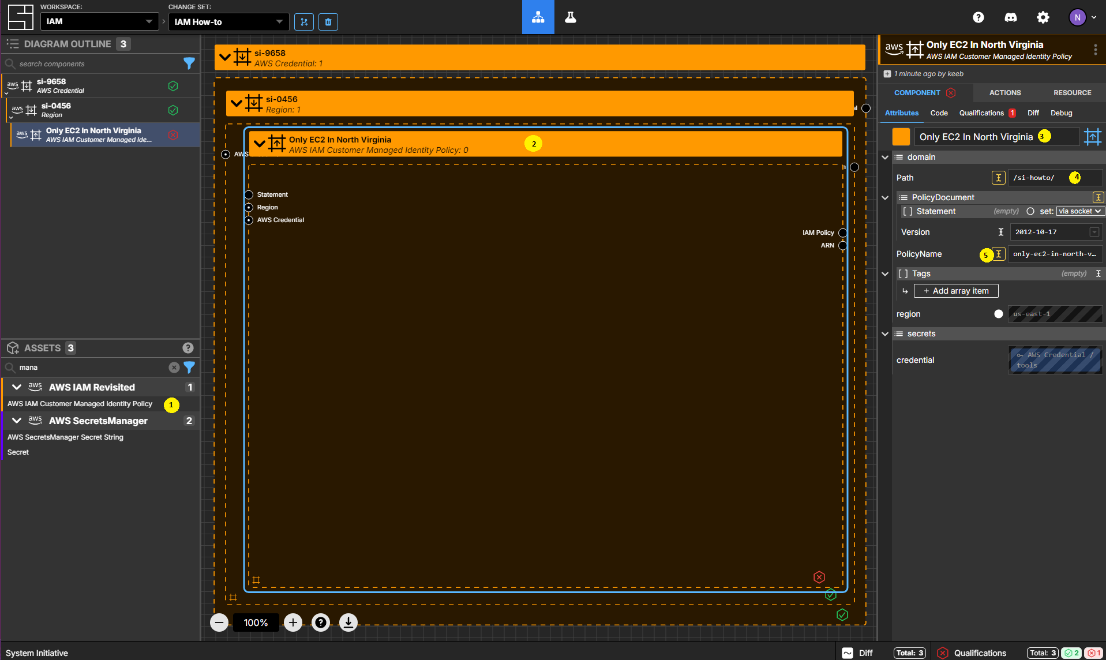
Task: Open the settings gear icon
Action: pyautogui.click(x=1043, y=17)
